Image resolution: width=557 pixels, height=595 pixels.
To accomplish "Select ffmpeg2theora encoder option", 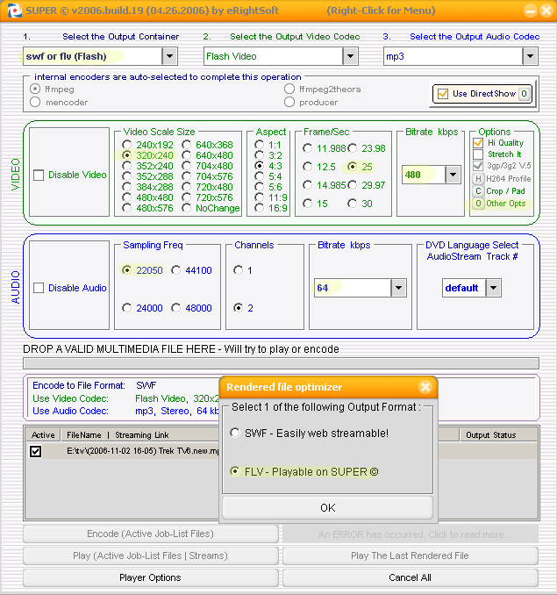I will tap(289, 90).
